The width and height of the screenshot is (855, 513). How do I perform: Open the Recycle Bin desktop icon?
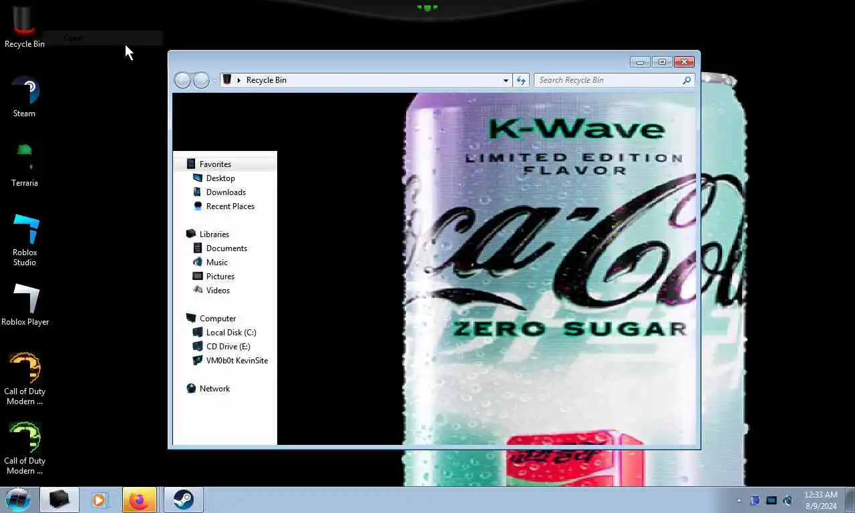tap(25, 27)
